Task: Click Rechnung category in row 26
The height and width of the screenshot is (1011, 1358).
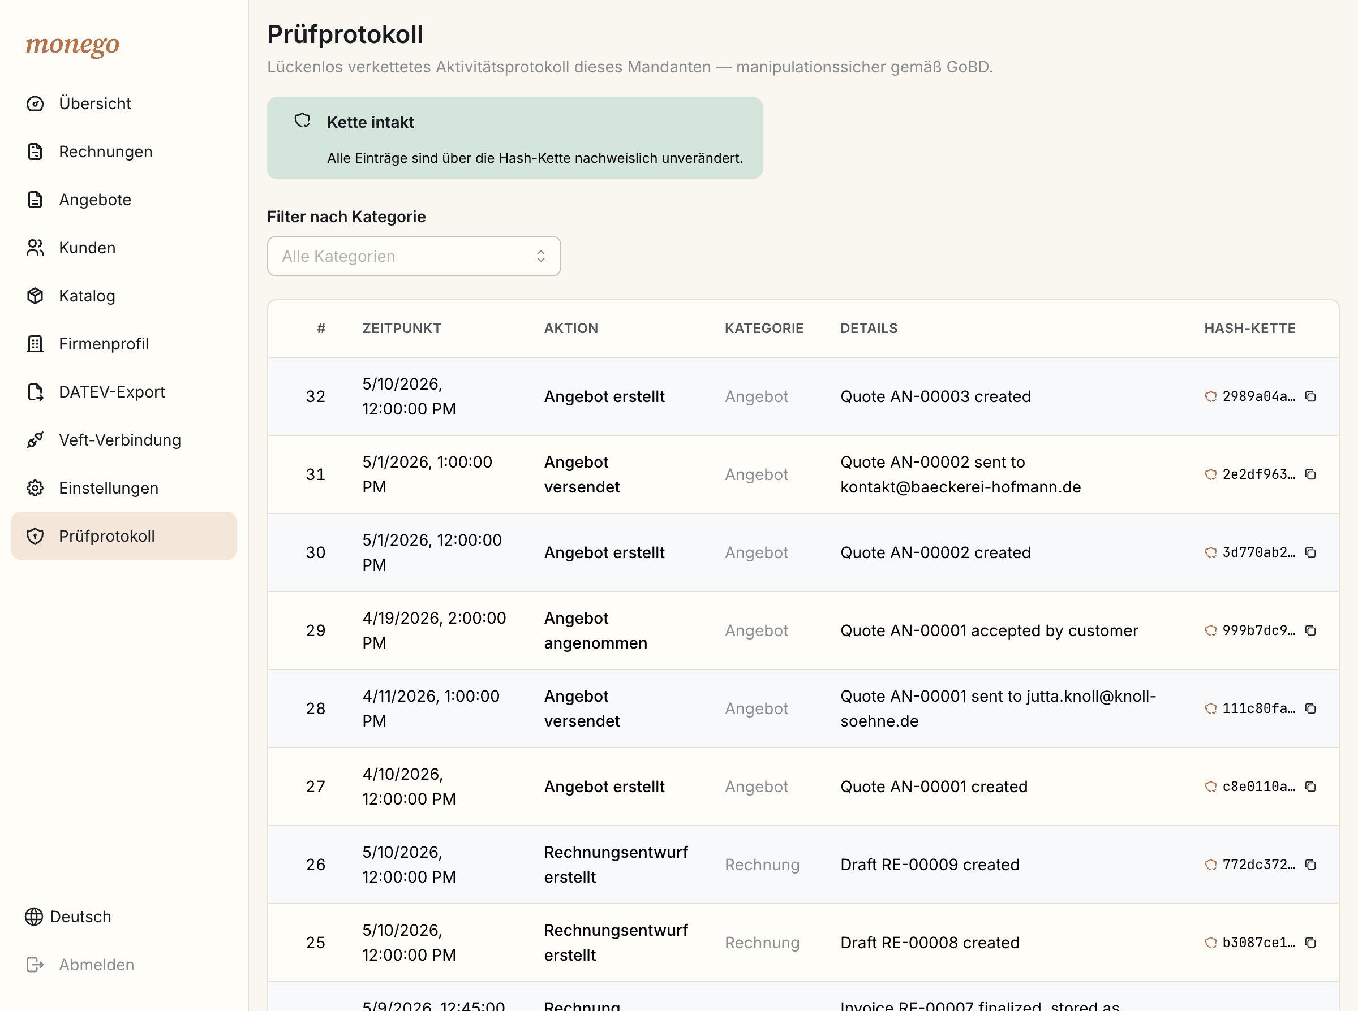Action: click(x=762, y=865)
